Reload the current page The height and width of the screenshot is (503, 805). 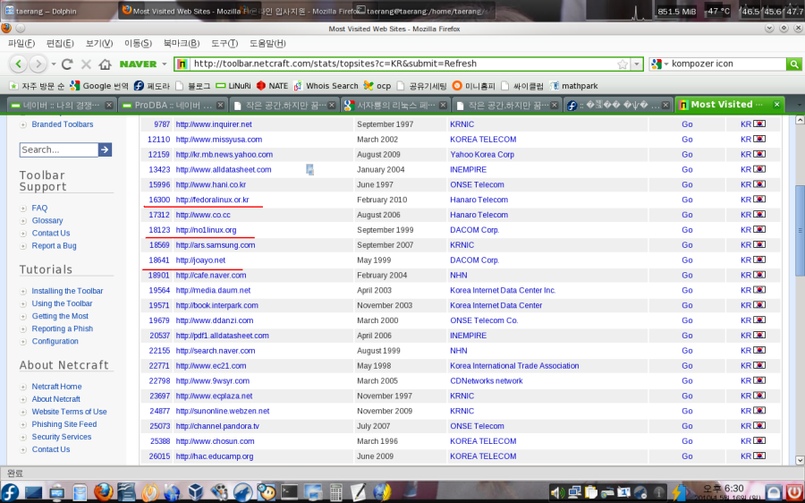(x=67, y=64)
